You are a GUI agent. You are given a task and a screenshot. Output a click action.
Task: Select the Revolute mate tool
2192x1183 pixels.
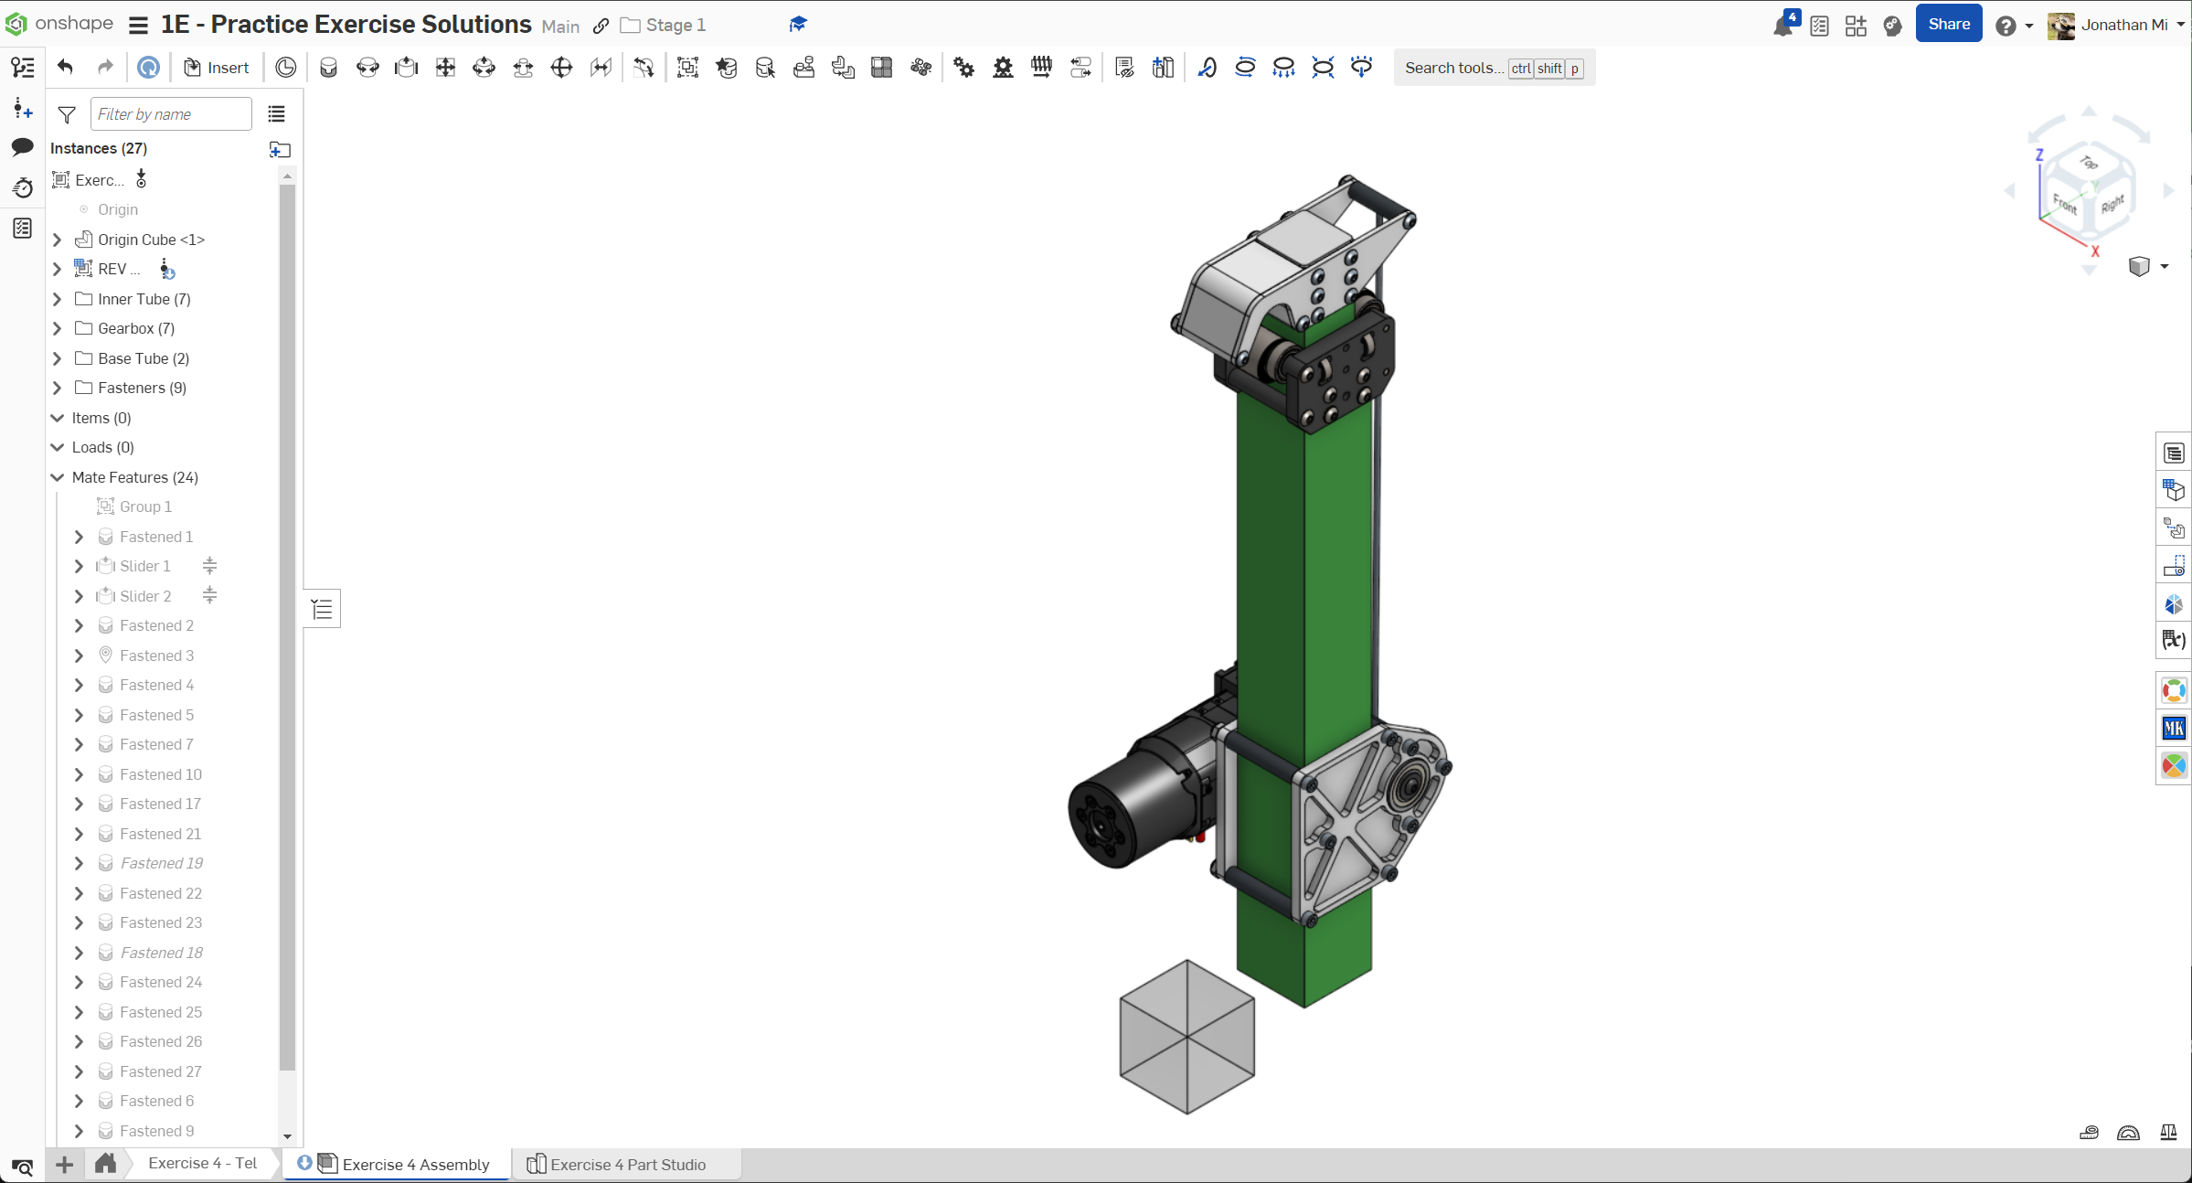pyautogui.click(x=367, y=68)
